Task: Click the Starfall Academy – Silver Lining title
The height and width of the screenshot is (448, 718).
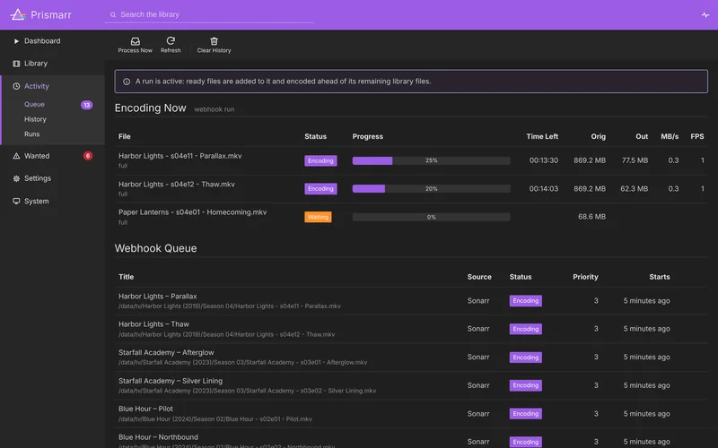Action: 171,381
